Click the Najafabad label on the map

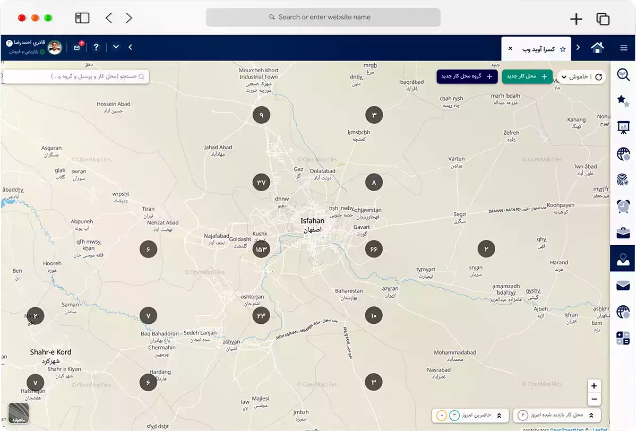pyautogui.click(x=217, y=236)
